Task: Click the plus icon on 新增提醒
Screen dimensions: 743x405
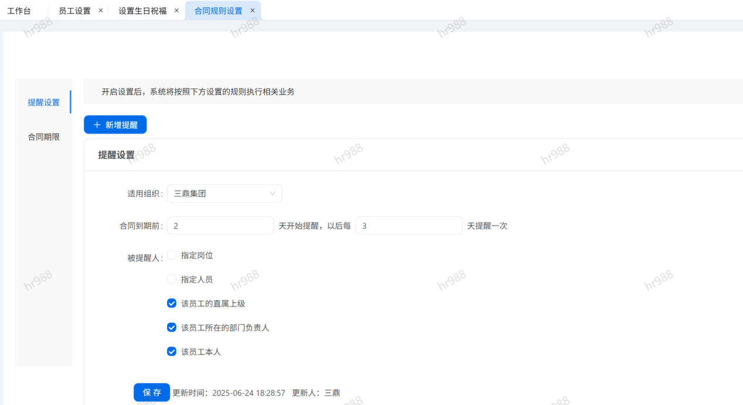Action: 97,125
